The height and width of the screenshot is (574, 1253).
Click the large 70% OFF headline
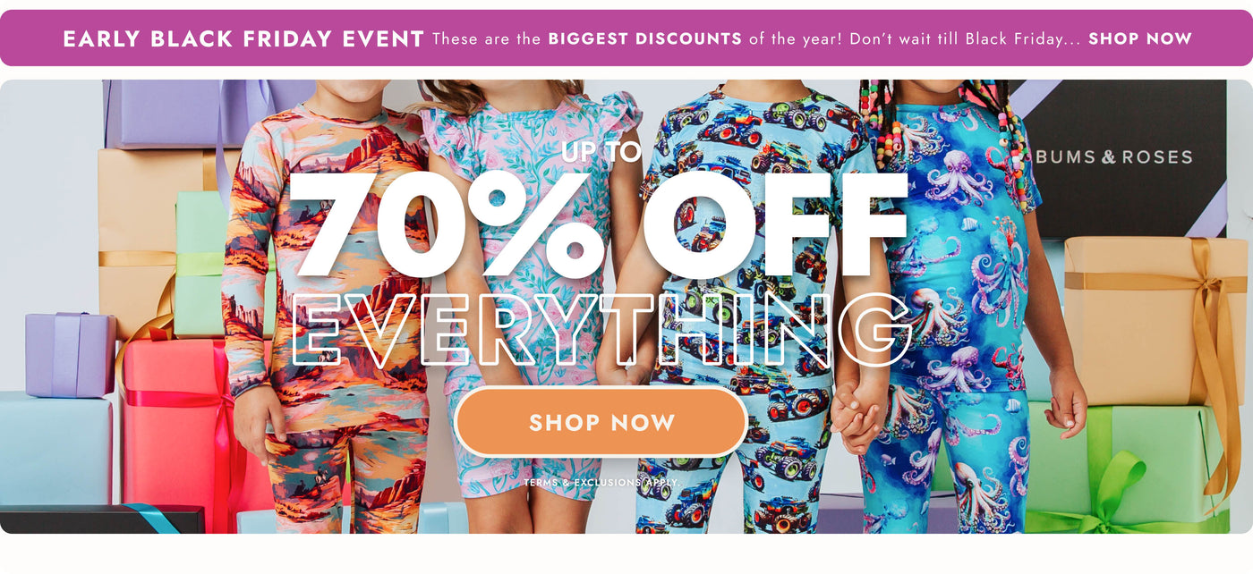(x=601, y=224)
